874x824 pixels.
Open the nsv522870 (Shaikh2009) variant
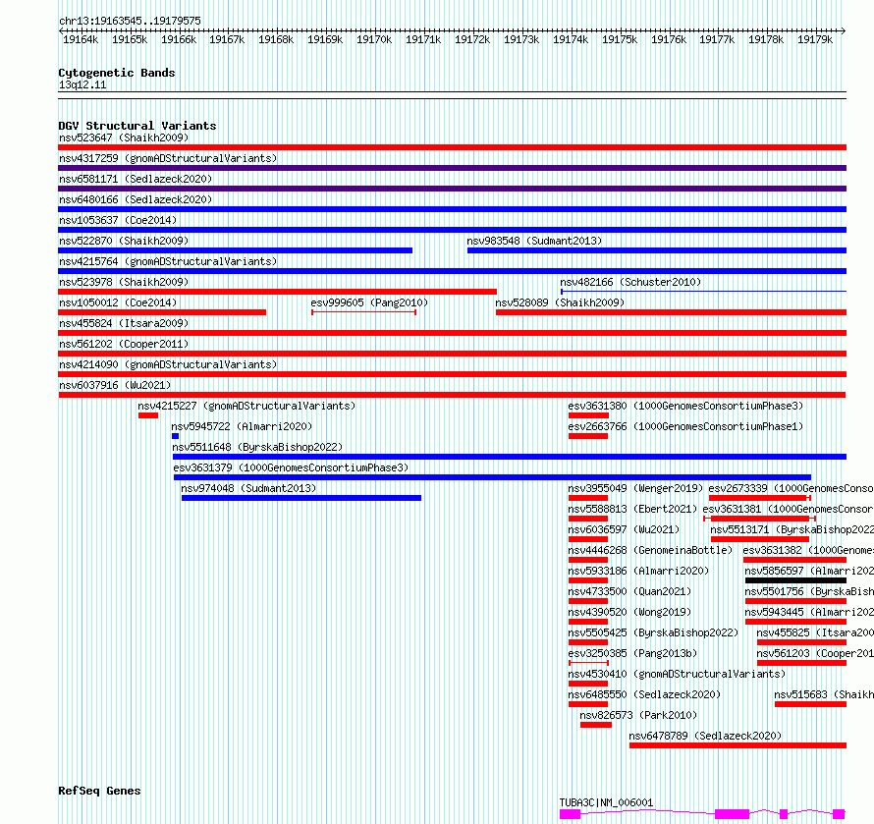click(124, 241)
